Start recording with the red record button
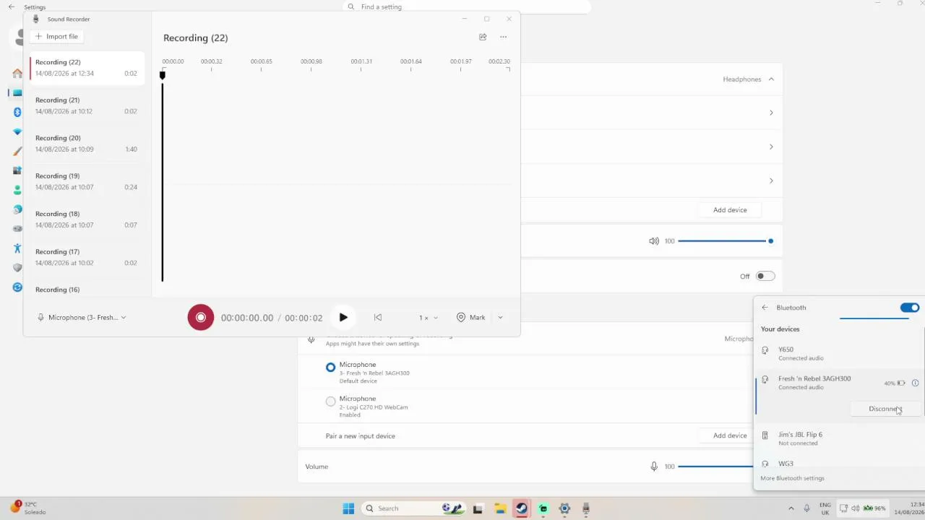The image size is (925, 520). [x=201, y=317]
